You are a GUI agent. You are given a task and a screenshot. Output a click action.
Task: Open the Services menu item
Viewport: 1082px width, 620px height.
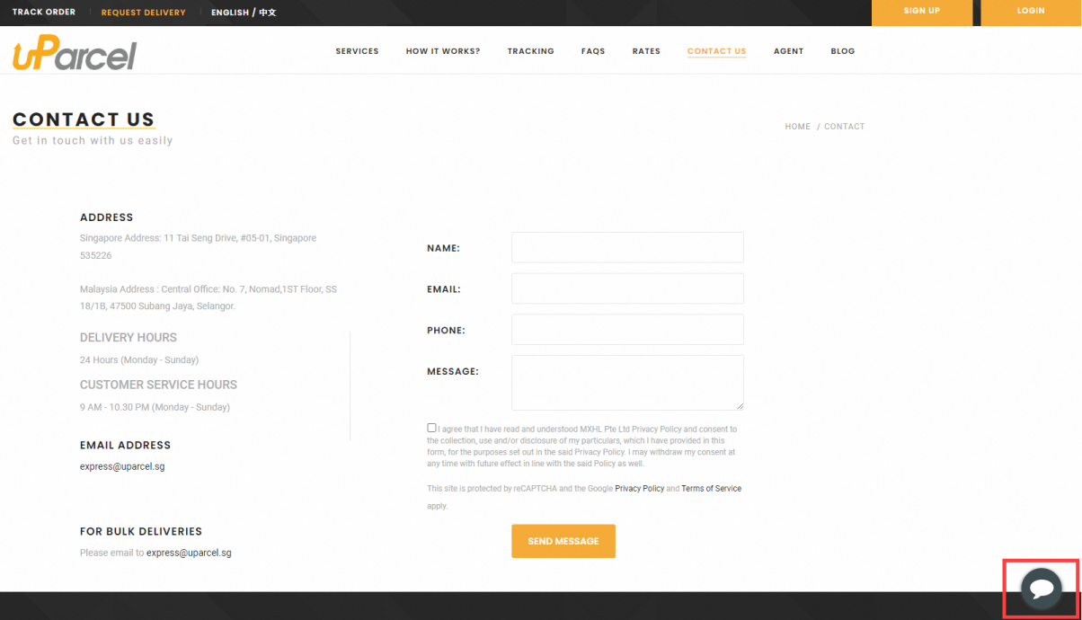[x=357, y=51]
